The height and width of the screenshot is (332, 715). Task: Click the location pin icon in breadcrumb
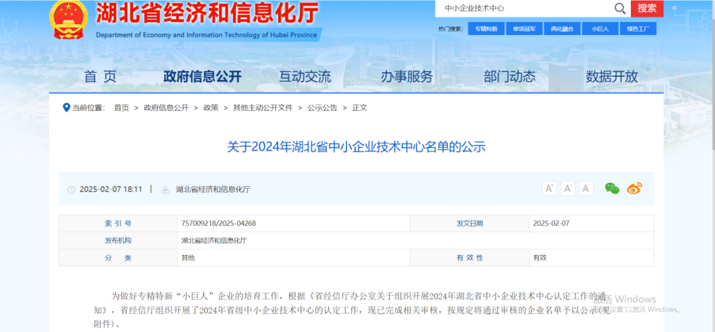pyautogui.click(x=66, y=107)
